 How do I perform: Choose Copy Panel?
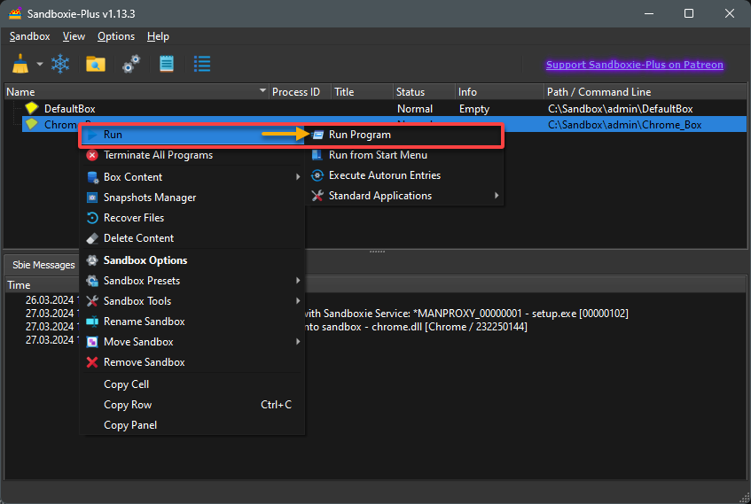192,425
